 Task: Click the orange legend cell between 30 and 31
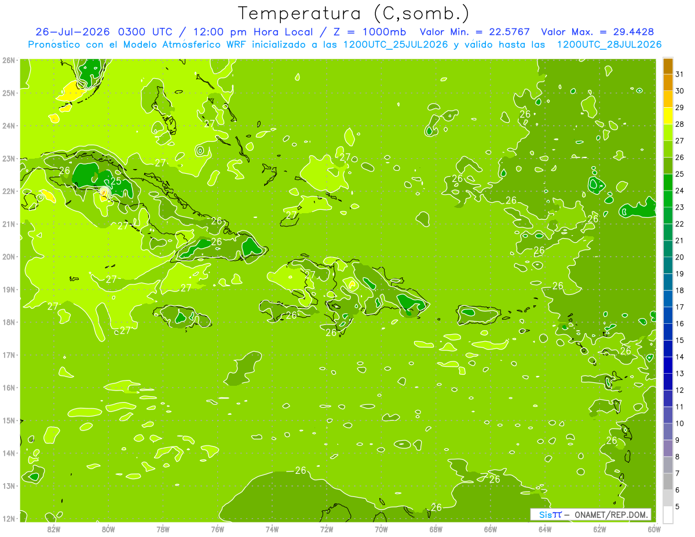668,82
